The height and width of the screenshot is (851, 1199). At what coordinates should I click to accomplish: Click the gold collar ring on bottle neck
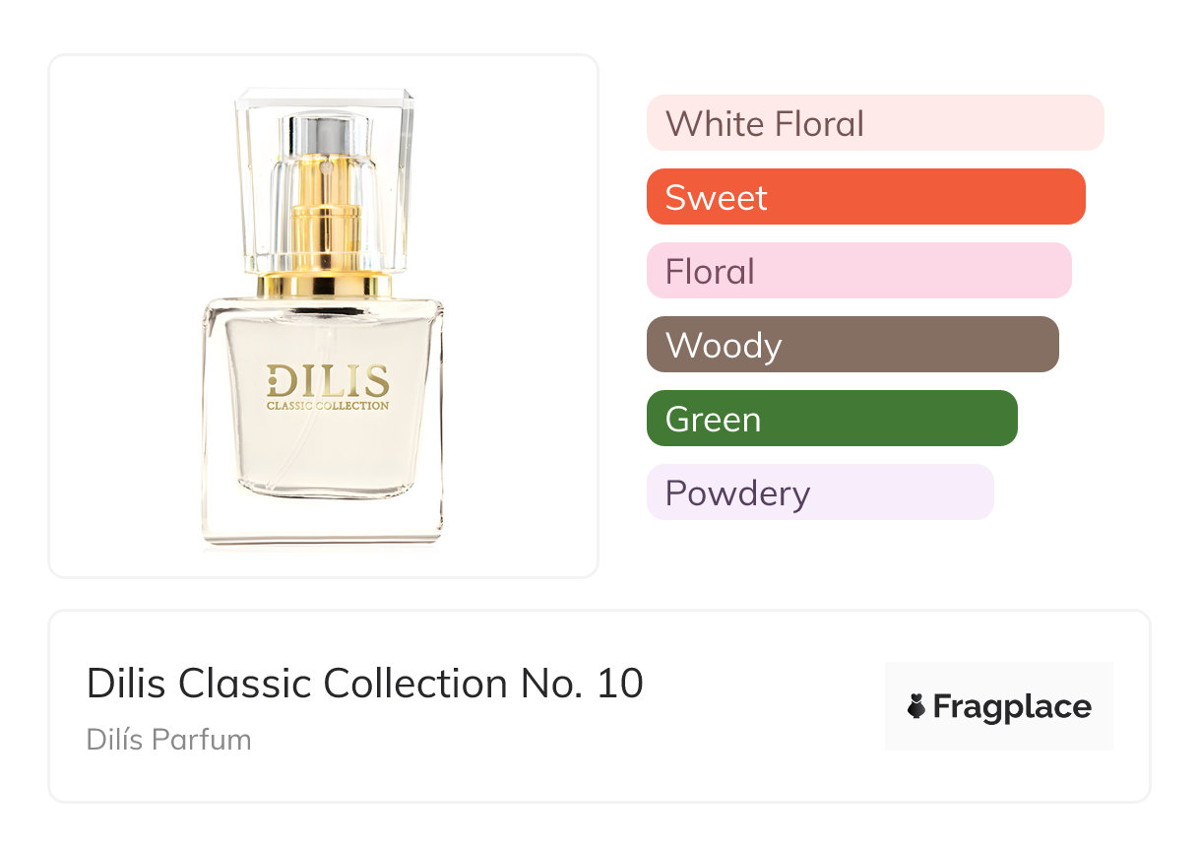(325, 286)
